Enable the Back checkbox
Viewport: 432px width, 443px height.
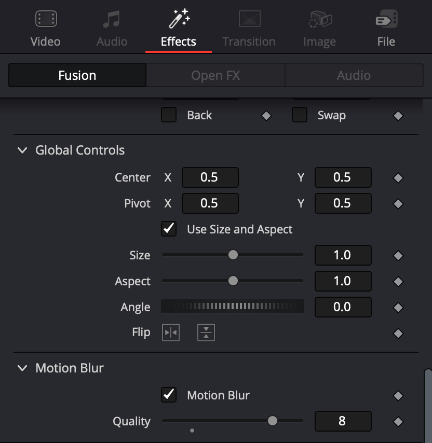coord(169,115)
